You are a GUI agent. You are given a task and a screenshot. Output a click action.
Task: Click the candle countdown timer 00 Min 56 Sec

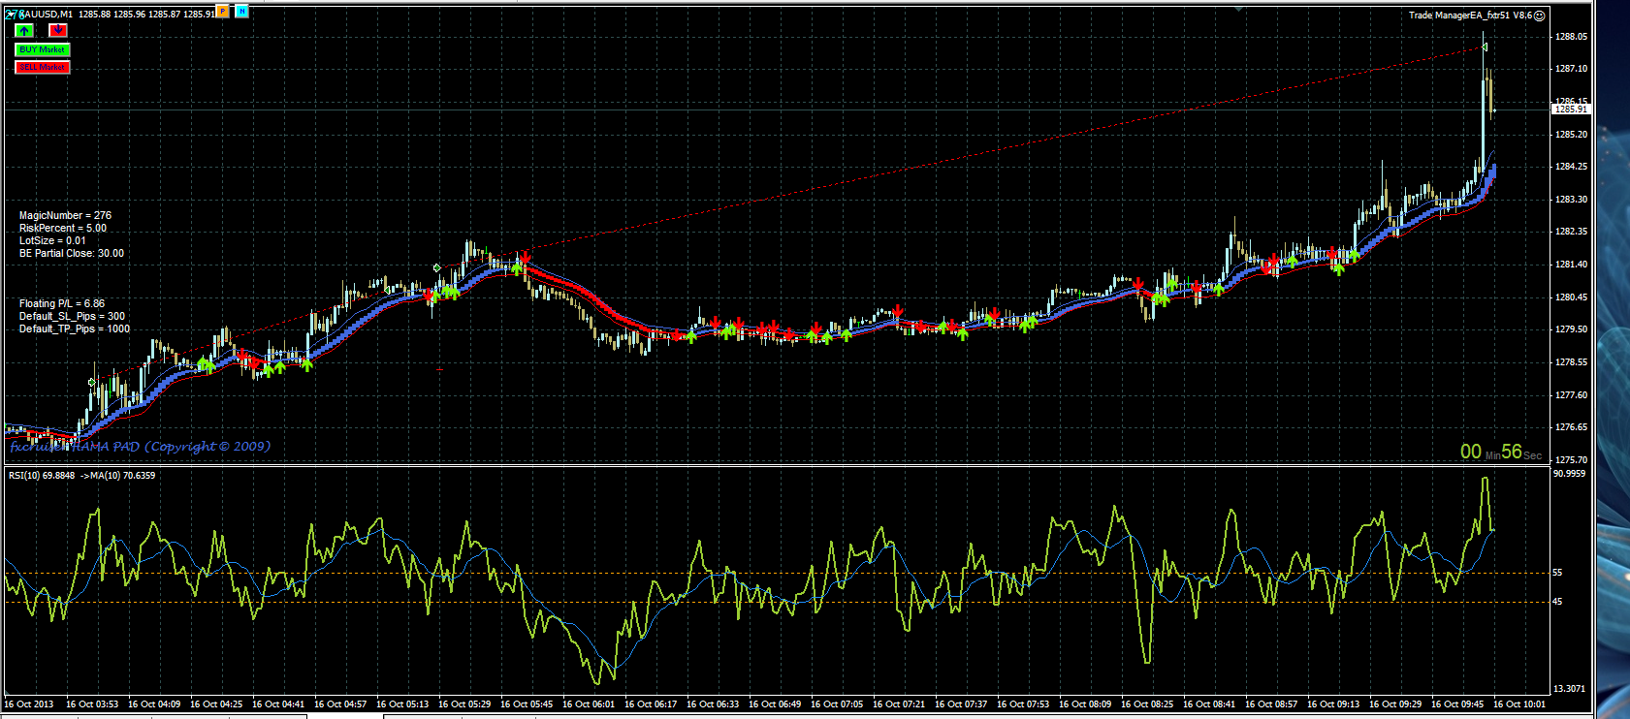click(1501, 452)
